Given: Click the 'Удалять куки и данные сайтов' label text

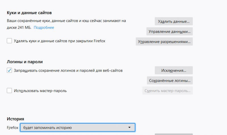Looking at the screenshot, I should click(x=60, y=41).
